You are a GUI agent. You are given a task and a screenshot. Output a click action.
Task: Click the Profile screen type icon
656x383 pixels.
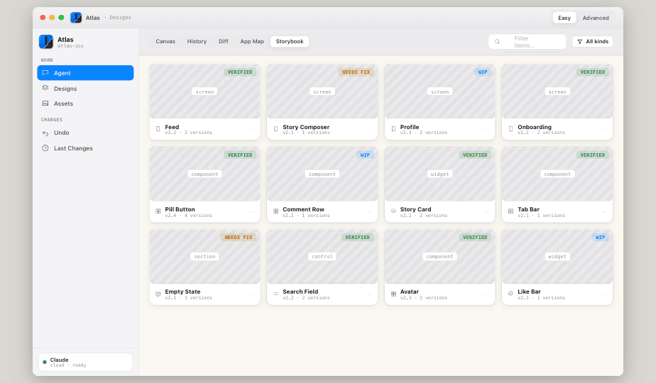pos(393,129)
